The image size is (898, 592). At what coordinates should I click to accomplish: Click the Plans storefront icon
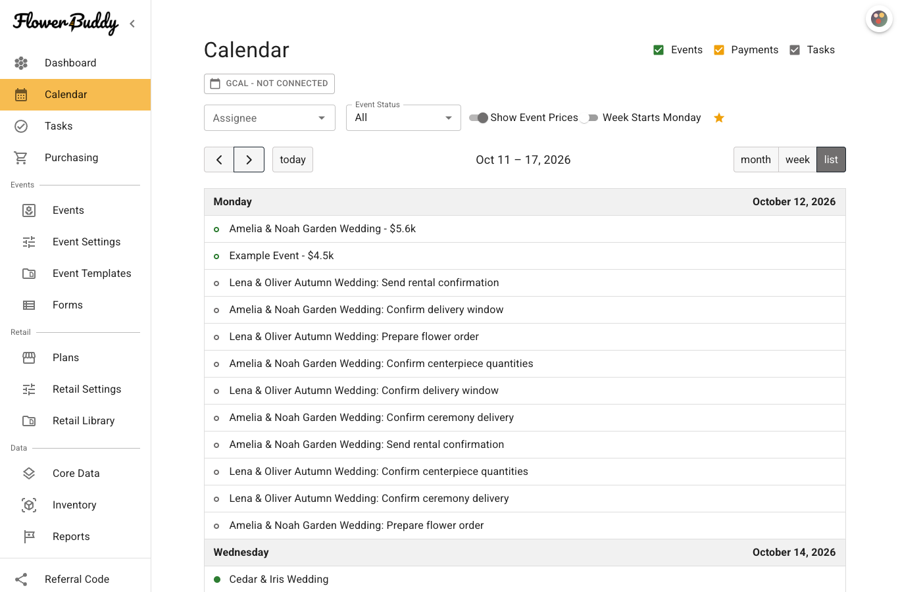[29, 358]
